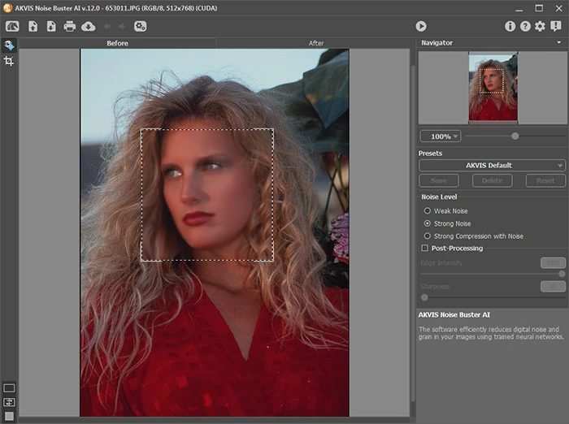Click the cloud share icon
This screenshot has height=424, width=569.
[x=88, y=26]
